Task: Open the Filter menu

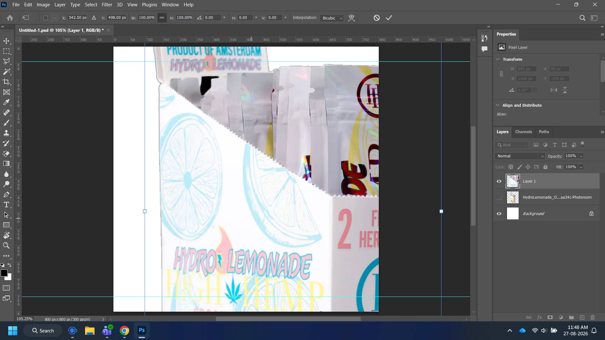Action: click(107, 5)
